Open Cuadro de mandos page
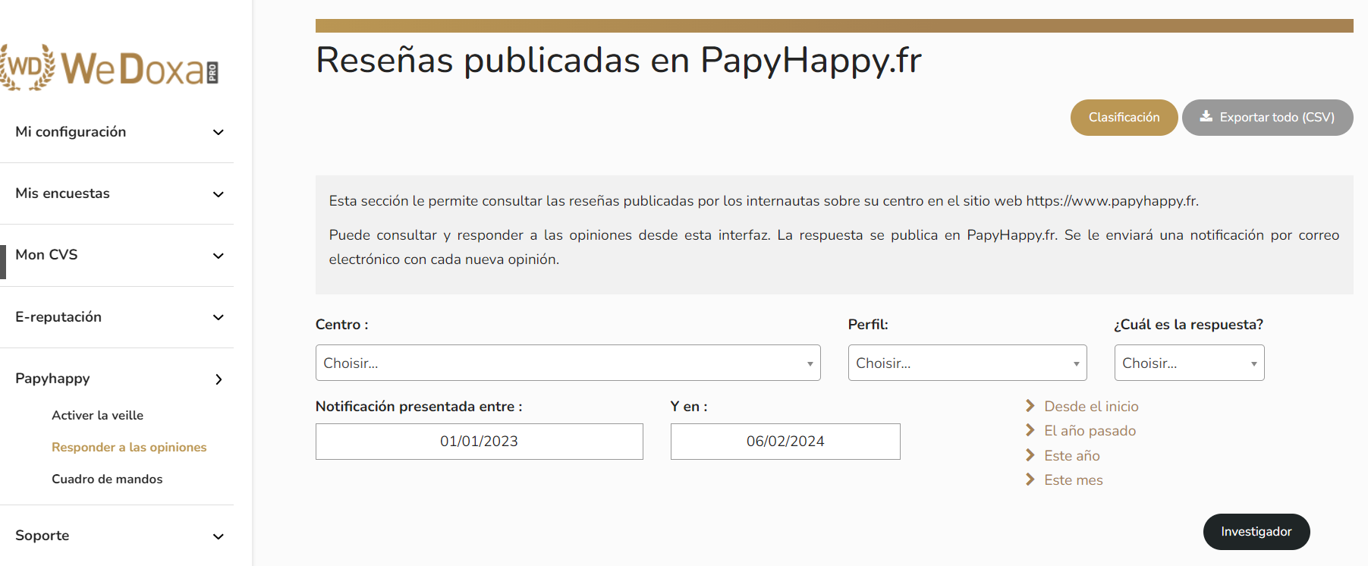 coord(107,479)
